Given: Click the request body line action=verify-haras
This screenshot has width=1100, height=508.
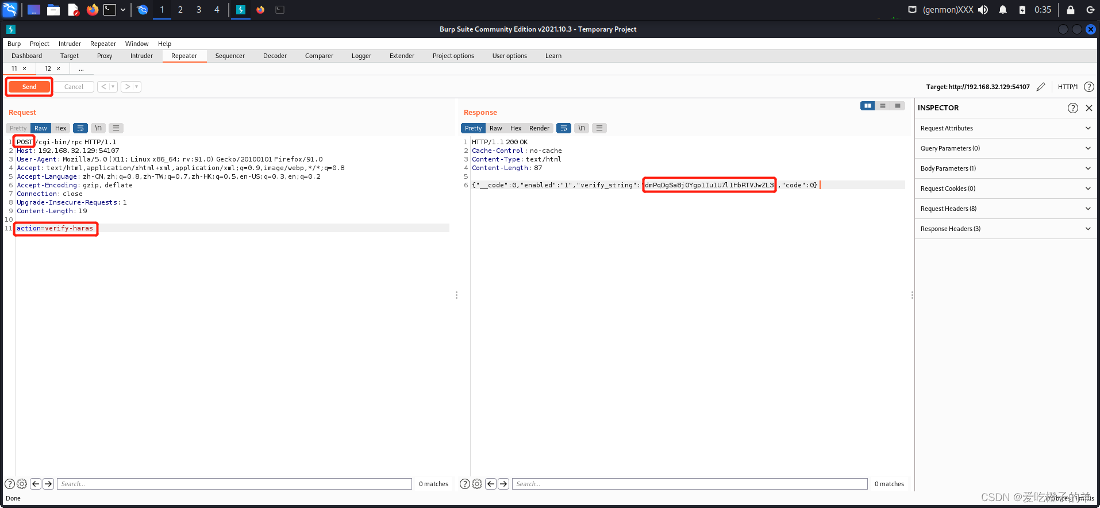Looking at the screenshot, I should click(x=55, y=228).
